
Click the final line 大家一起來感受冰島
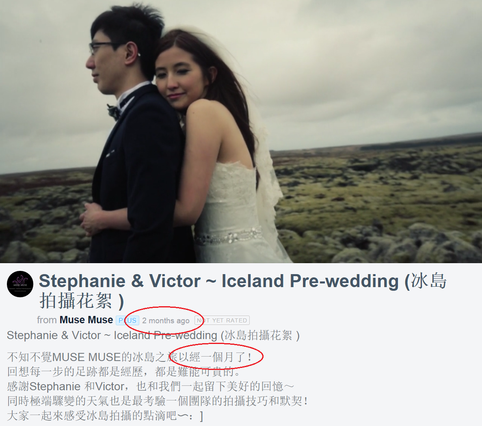point(105,416)
